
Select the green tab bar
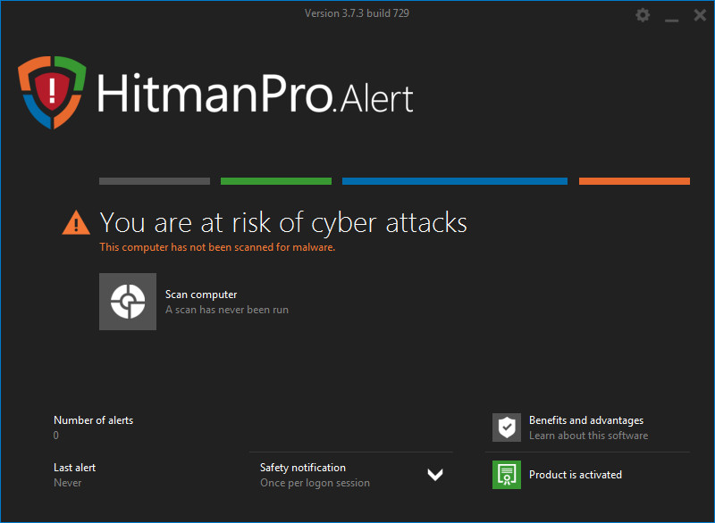click(x=276, y=181)
